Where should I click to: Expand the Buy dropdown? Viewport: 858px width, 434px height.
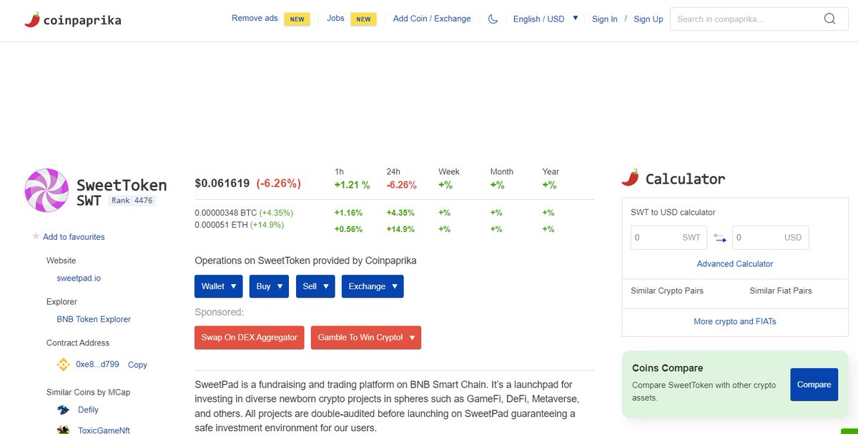[x=269, y=286]
